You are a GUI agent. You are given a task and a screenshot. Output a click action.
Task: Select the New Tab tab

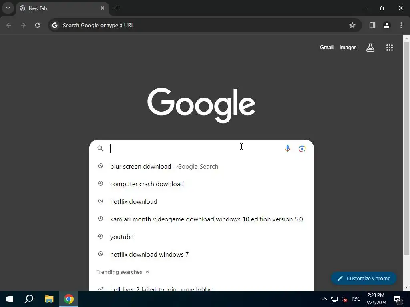[62, 8]
